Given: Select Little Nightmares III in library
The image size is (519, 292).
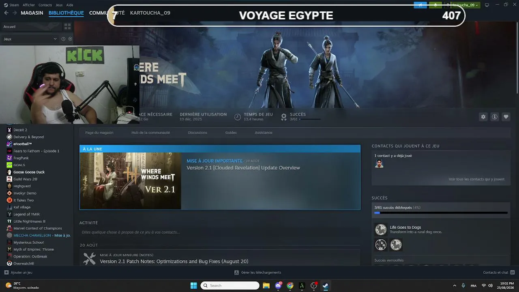Looking at the screenshot, I should pos(30,221).
